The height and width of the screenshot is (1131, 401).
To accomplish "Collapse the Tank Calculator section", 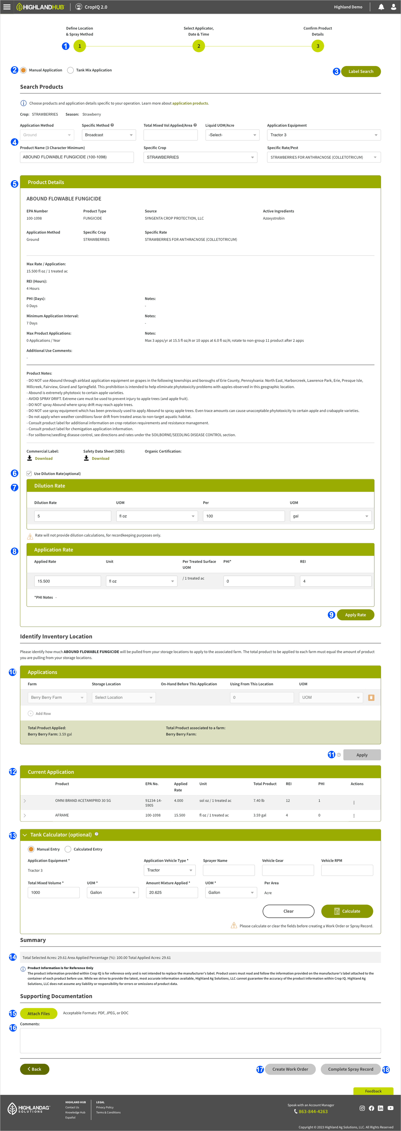I will pos(25,835).
